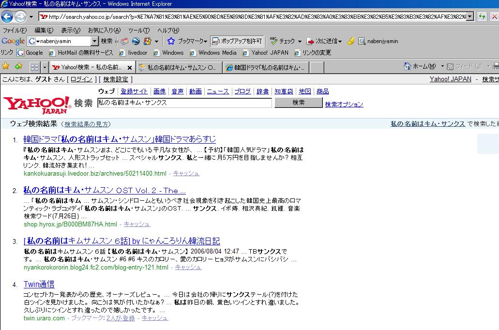The height and width of the screenshot is (330, 499).
Task: Click the Google toolbar news icon
Action: click(x=124, y=41)
